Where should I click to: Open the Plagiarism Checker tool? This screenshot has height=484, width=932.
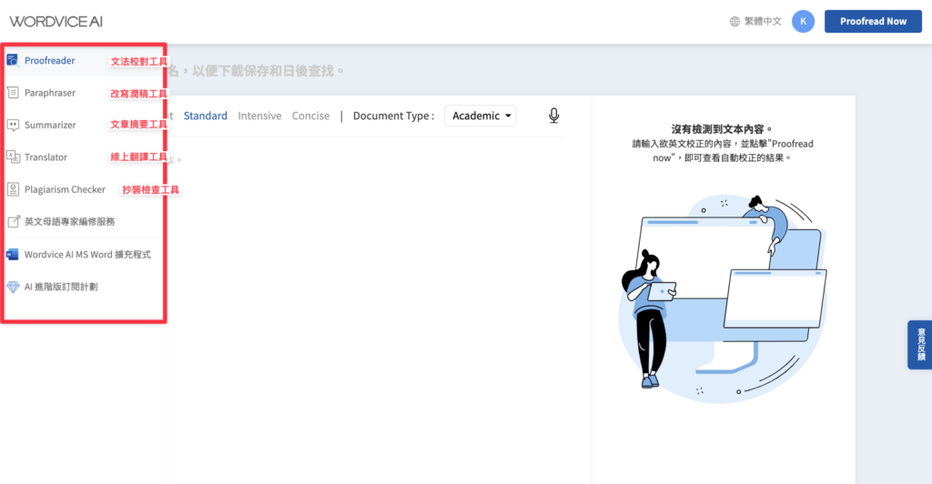(65, 189)
